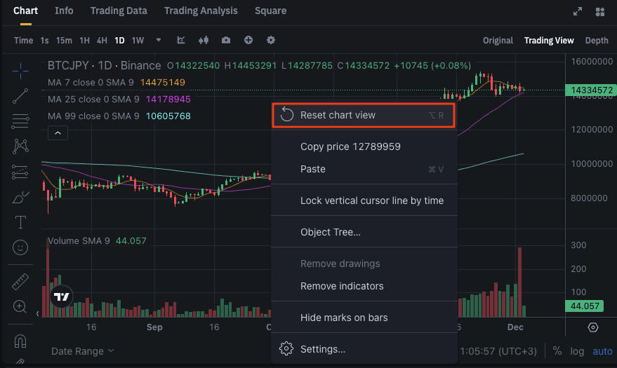The width and height of the screenshot is (617, 368).
Task: Expand chart to fullscreen
Action: tap(578, 11)
